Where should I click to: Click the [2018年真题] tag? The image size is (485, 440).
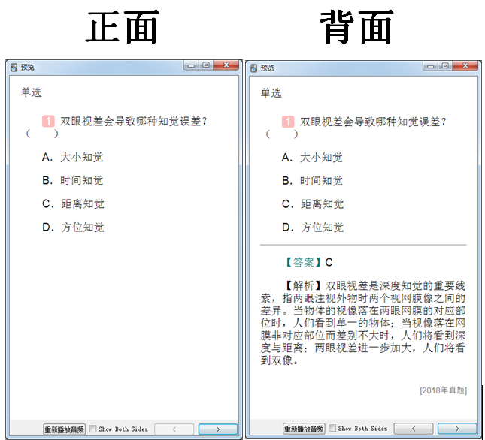(443, 390)
